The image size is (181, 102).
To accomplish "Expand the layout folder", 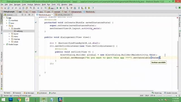I will click(9, 34).
